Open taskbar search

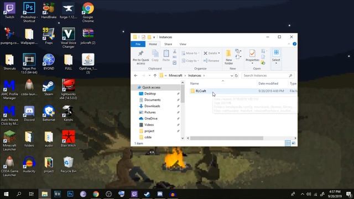pos(19,194)
